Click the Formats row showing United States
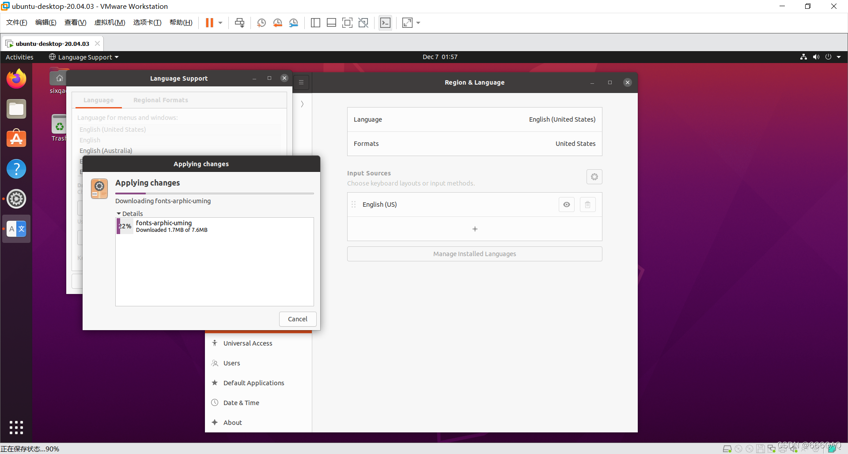The width and height of the screenshot is (848, 454). point(475,144)
